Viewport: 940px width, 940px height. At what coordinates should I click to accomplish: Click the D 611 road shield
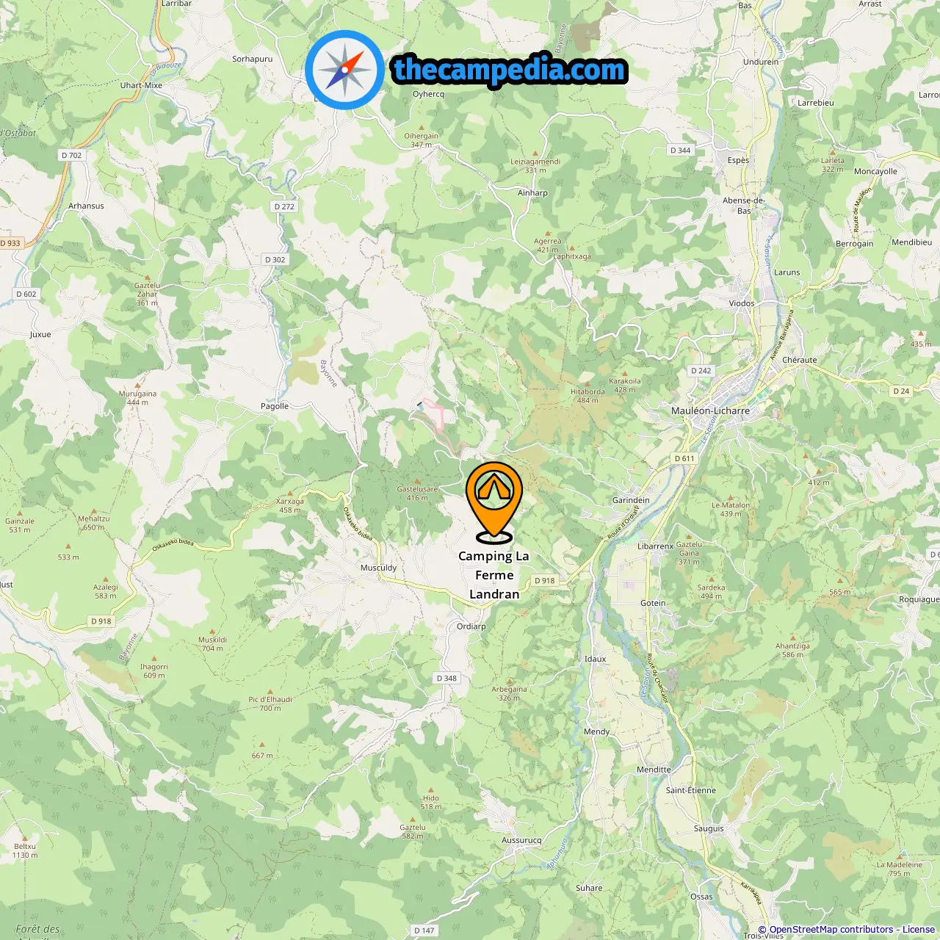(x=684, y=458)
